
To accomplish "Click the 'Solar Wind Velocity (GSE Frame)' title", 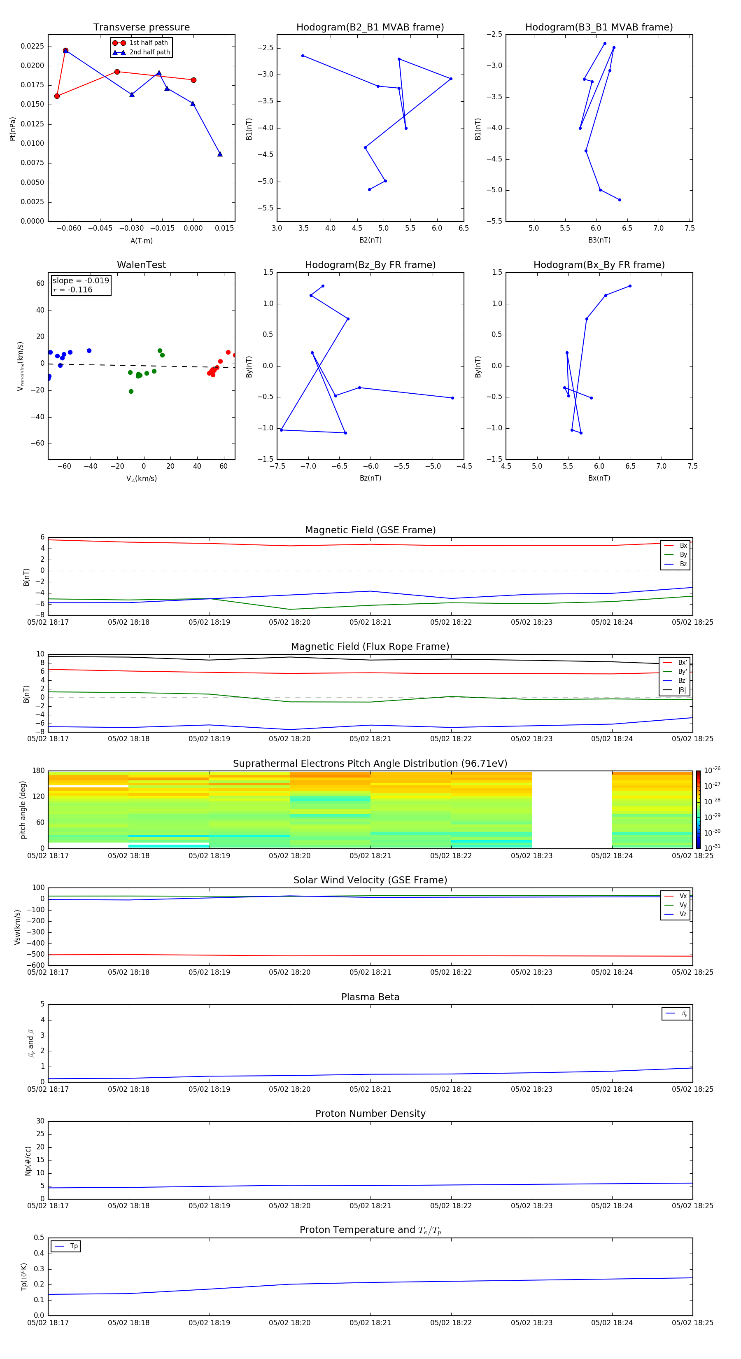I will pyautogui.click(x=370, y=880).
